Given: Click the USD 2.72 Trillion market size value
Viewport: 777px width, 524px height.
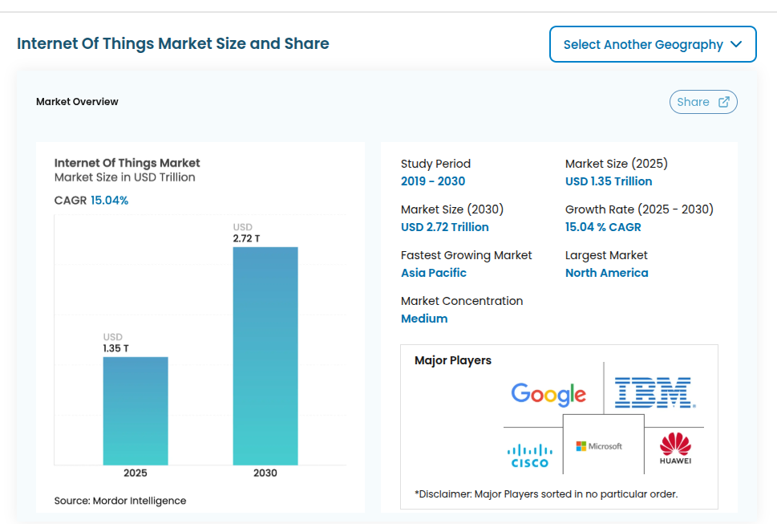Looking at the screenshot, I should coord(445,227).
